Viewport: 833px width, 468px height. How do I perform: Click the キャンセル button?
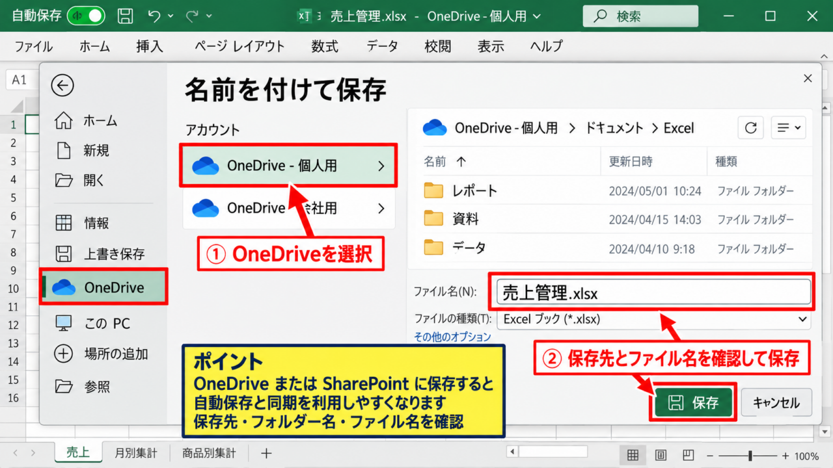[775, 403]
